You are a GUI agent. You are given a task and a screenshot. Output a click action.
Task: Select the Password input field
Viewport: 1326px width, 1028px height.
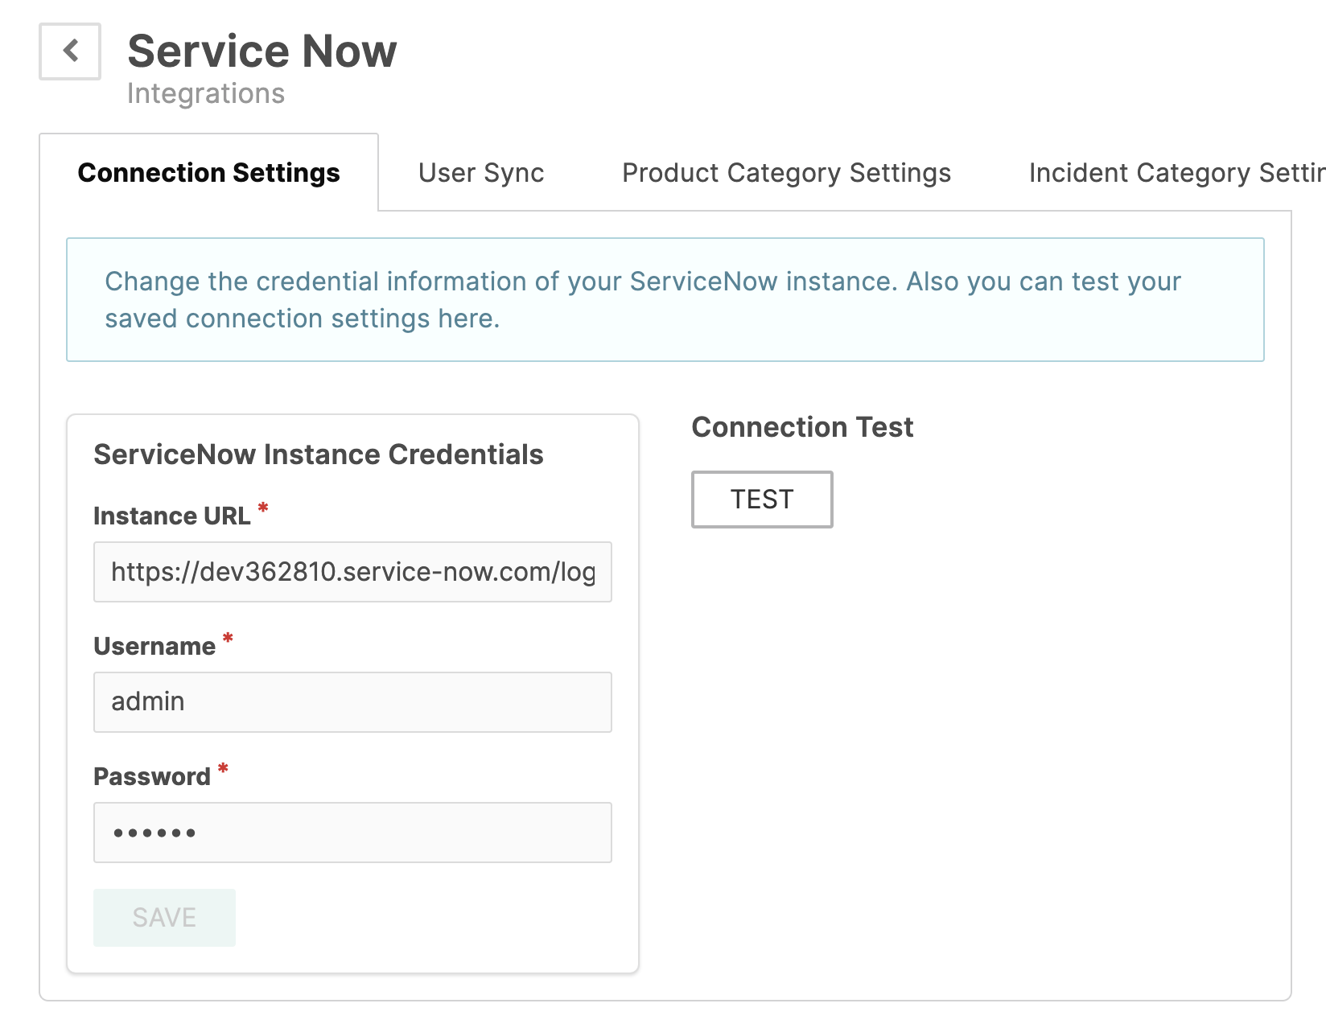(352, 832)
